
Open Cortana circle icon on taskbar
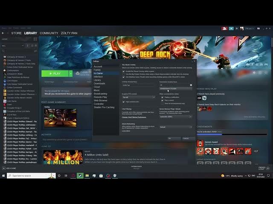click(59, 176)
